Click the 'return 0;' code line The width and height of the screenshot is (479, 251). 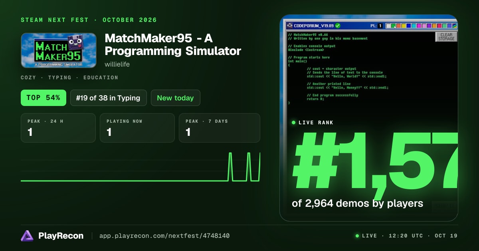[316, 99]
